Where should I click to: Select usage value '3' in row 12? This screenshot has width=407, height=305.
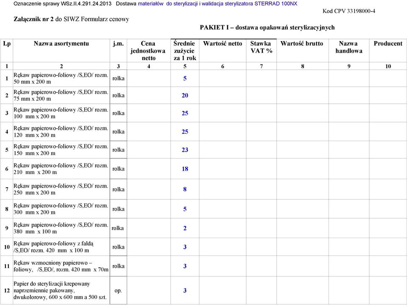pos(185,291)
